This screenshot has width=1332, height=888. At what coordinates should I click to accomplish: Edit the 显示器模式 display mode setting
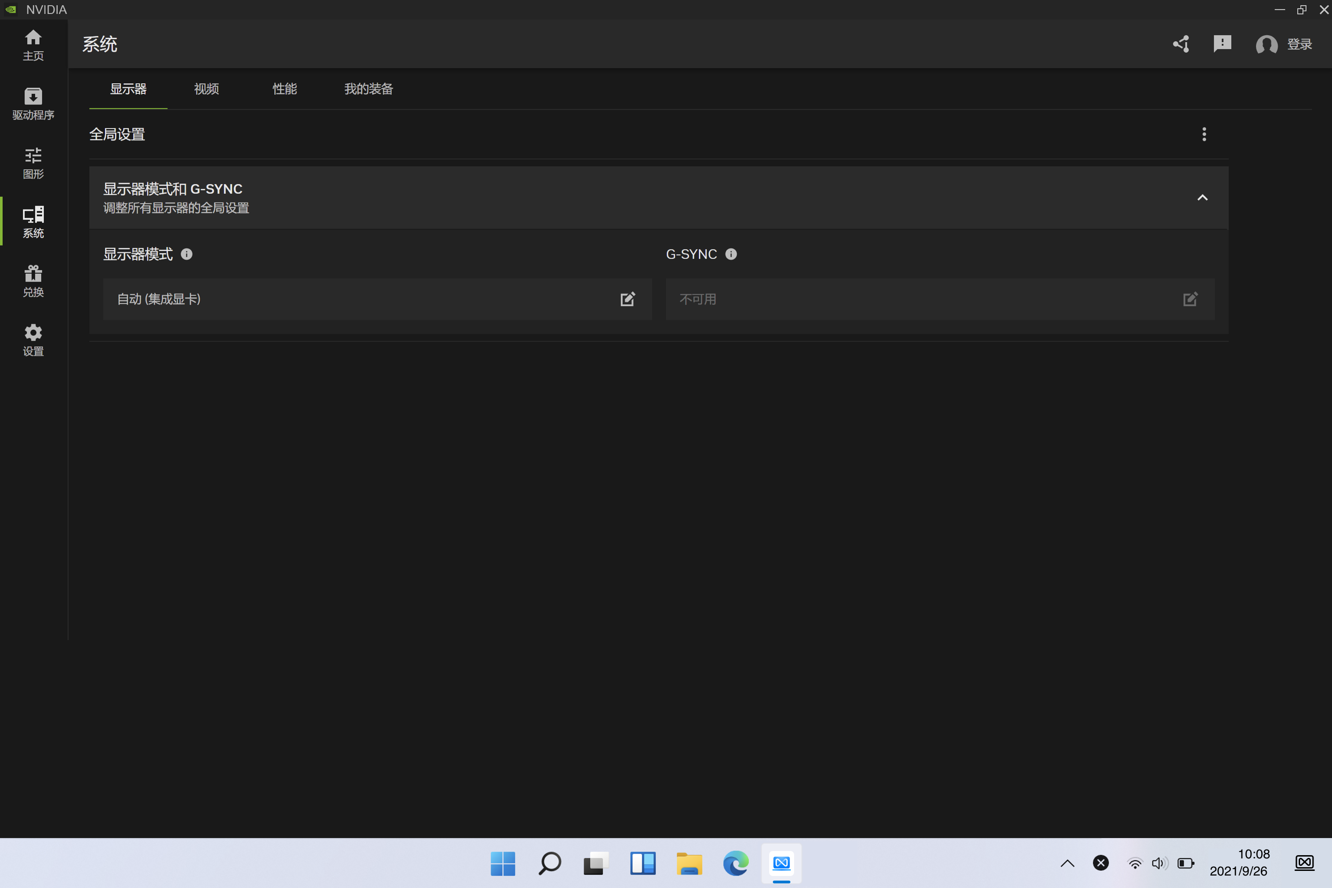pos(628,299)
